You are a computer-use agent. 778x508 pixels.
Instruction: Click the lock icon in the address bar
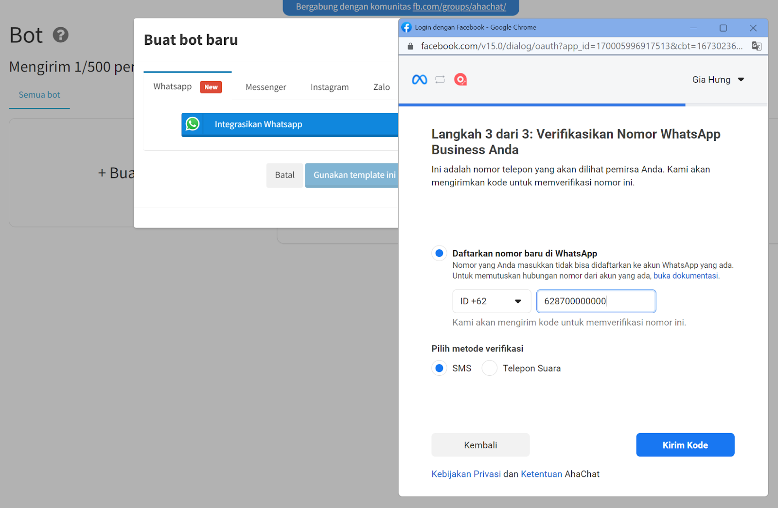[410, 46]
